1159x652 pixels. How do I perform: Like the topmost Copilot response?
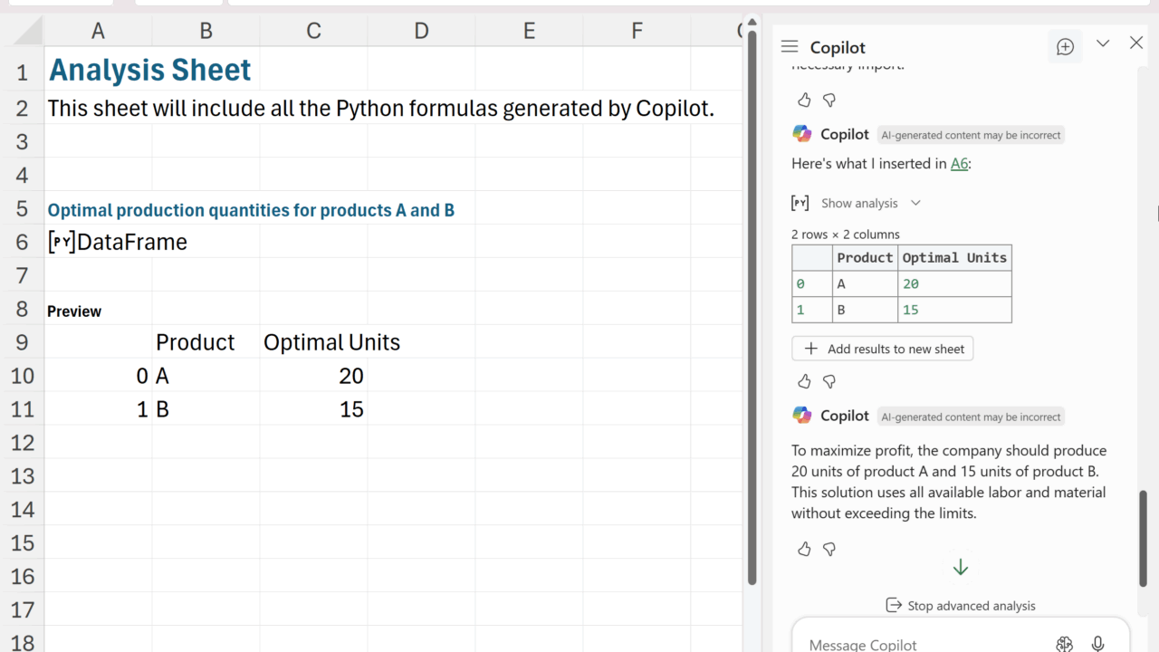[x=804, y=100]
